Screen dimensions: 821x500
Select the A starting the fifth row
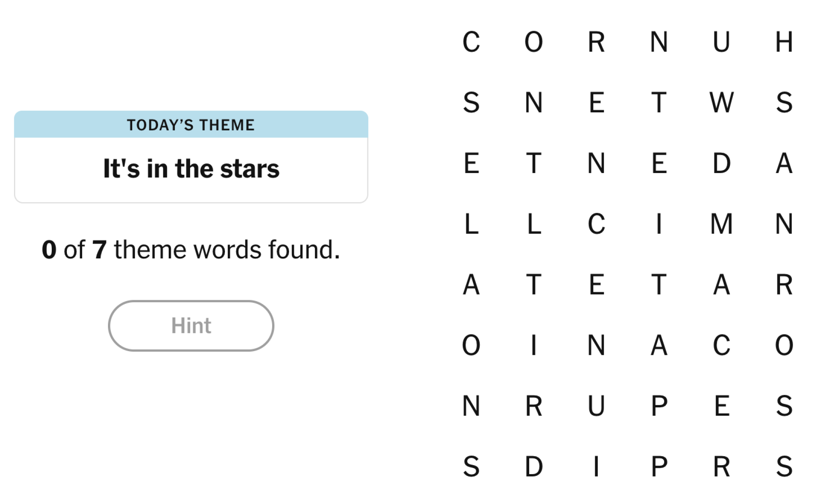(471, 284)
